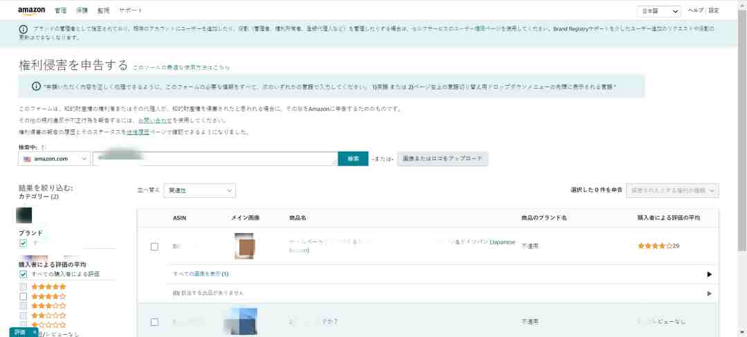Click the US flag icon in marketplace selector

[x=27, y=158]
